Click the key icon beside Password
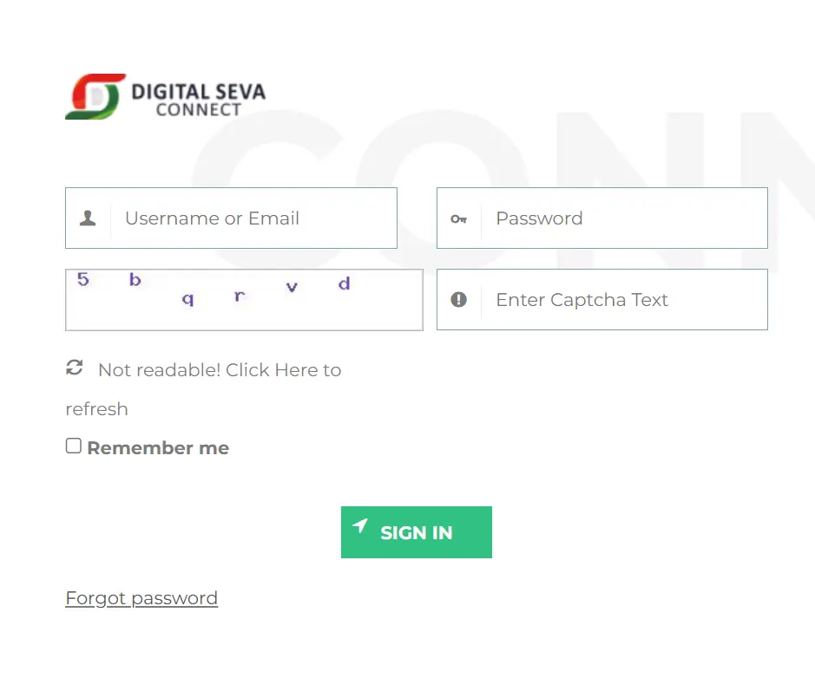This screenshot has height=697, width=815. [x=459, y=219]
